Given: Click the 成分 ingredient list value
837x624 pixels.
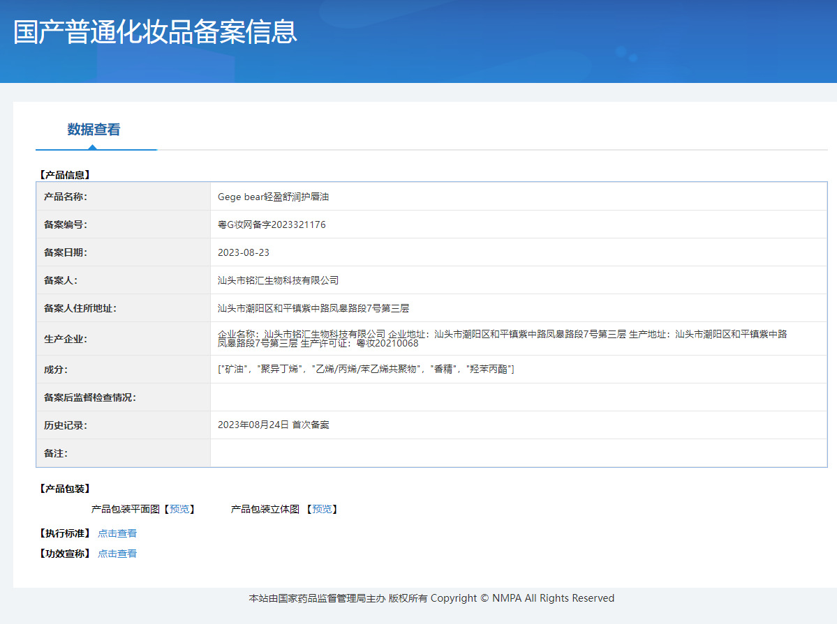Looking at the screenshot, I should coord(366,369).
